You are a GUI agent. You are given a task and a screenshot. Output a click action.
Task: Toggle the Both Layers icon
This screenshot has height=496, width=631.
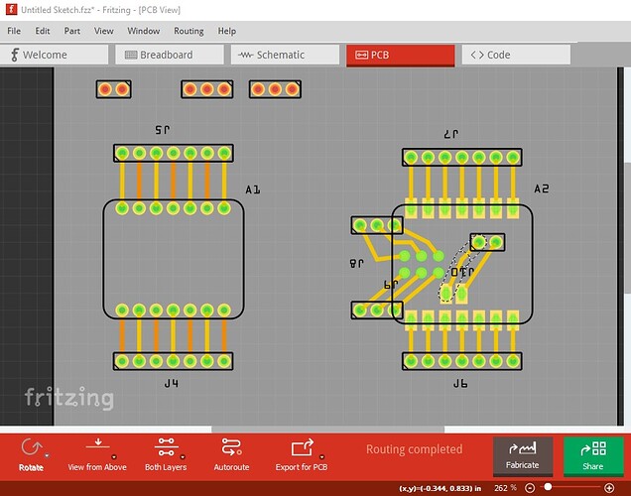point(166,447)
